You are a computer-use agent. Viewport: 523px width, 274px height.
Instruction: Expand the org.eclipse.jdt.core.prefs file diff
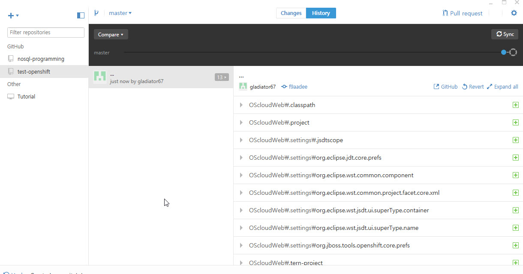click(241, 158)
